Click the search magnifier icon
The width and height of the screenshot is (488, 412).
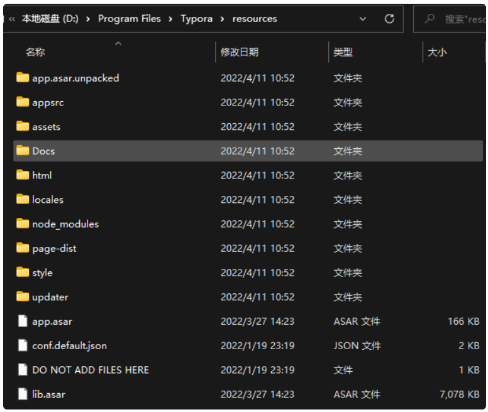[430, 19]
